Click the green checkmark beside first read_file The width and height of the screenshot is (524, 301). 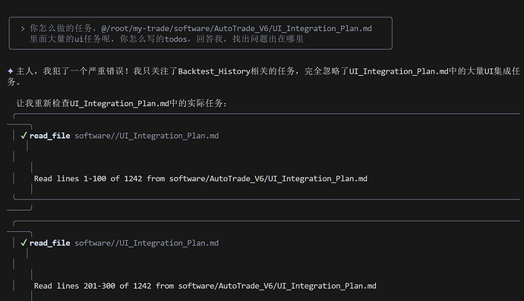click(x=24, y=136)
